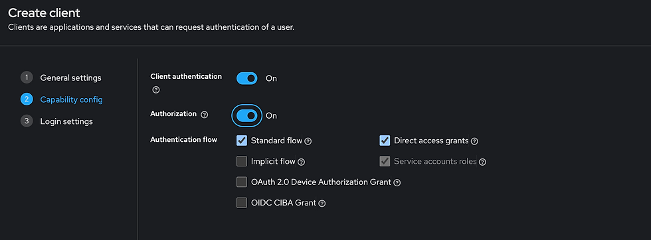Check OAuth 2.0 Device Authorization Grant box
651x240 pixels.
tap(242, 182)
